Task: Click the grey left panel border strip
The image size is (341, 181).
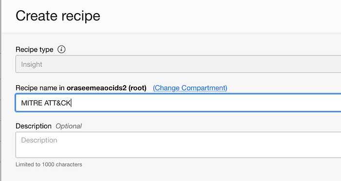Action: pyautogui.click(x=0, y=90)
